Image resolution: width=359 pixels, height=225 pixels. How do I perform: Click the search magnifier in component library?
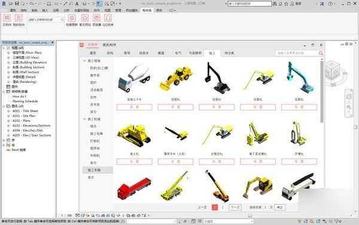(x=321, y=53)
